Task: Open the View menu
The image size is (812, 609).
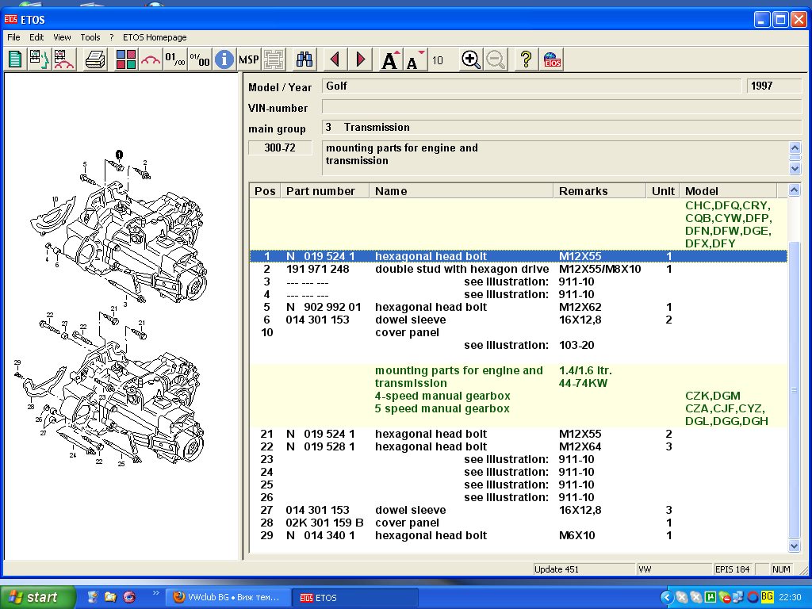Action: coord(62,37)
